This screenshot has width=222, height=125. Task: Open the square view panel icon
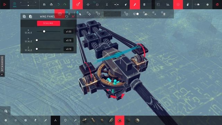[x=158, y=5]
